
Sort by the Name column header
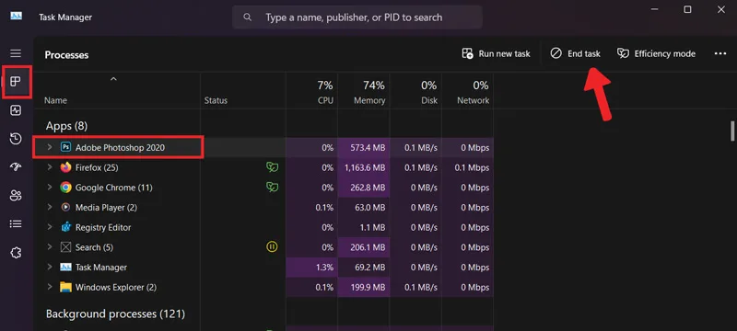(x=55, y=100)
